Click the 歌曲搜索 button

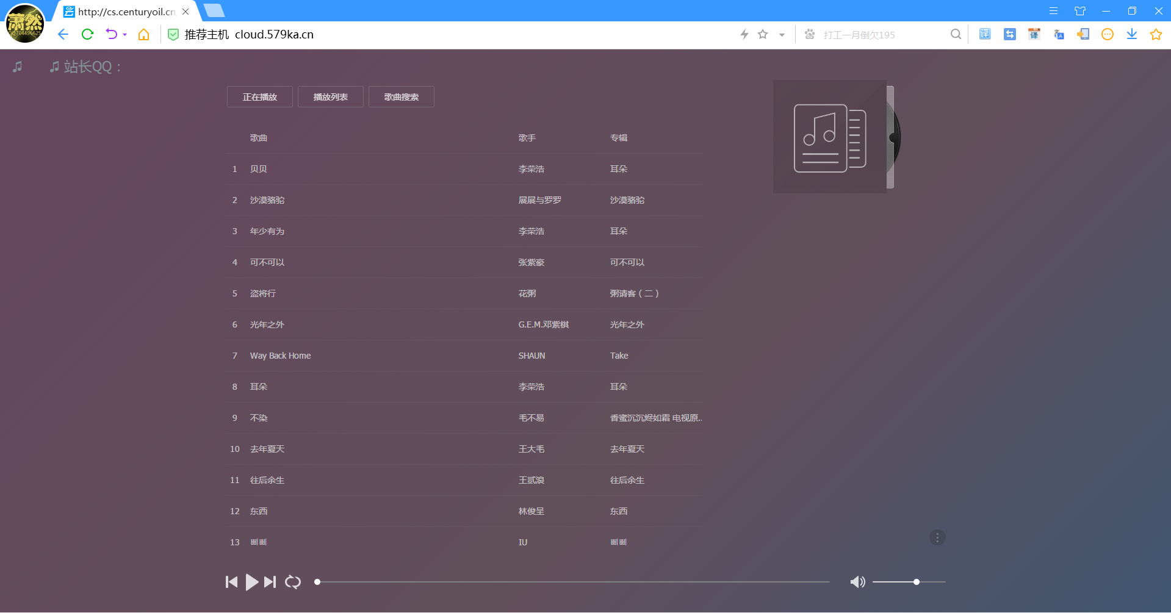pyautogui.click(x=401, y=96)
